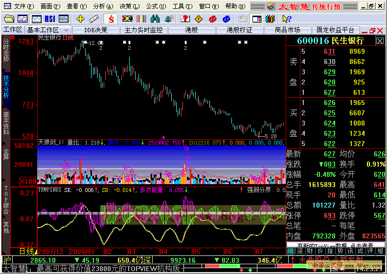Image resolution: width=387 pixels, height=274 pixels.
Task: Select the 指 tab under quote panel
Action: click(330, 251)
